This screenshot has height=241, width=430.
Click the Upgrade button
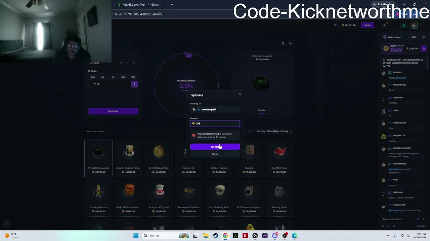pos(113,111)
